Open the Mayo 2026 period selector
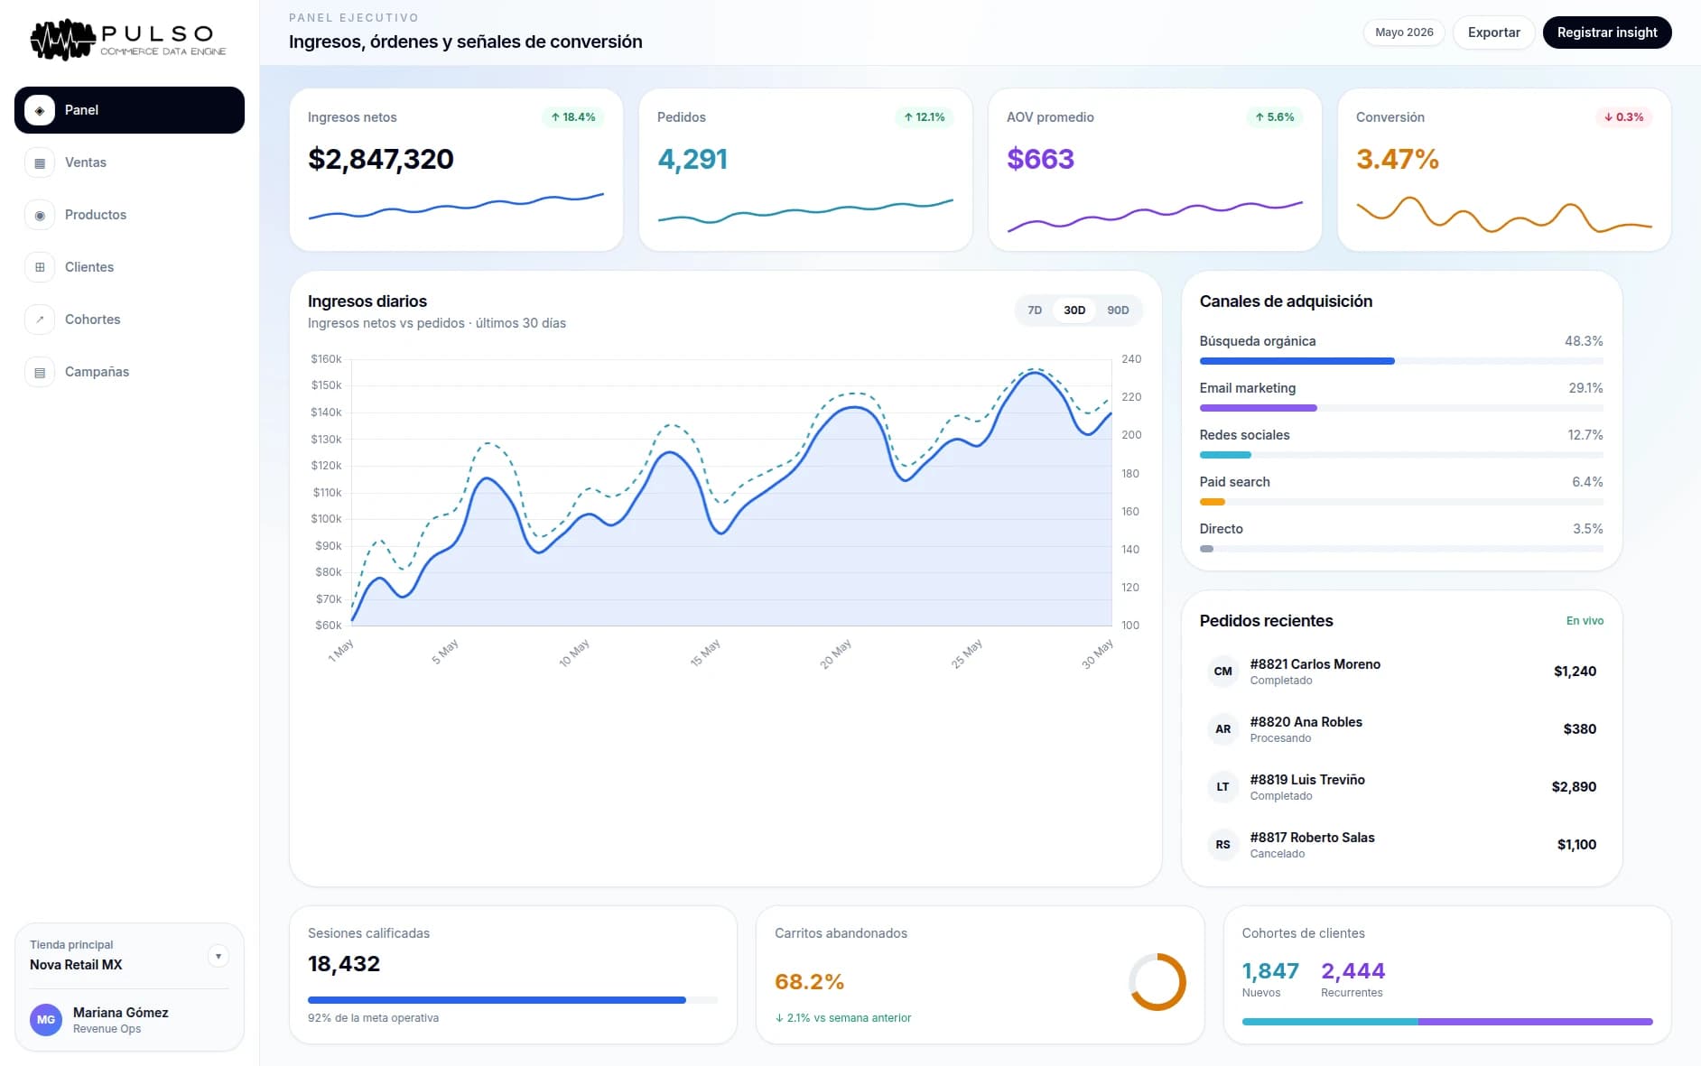 (x=1404, y=32)
